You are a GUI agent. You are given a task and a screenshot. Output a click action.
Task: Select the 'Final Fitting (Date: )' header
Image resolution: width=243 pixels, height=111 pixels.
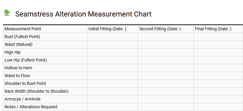tap(218, 29)
